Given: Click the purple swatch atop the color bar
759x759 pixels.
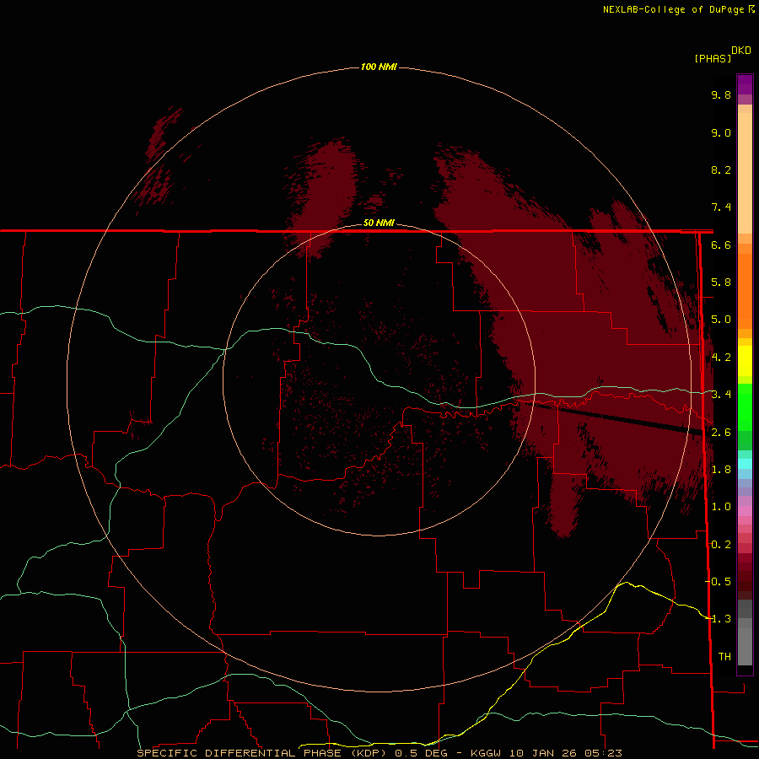Looking at the screenshot, I should pos(745,84).
